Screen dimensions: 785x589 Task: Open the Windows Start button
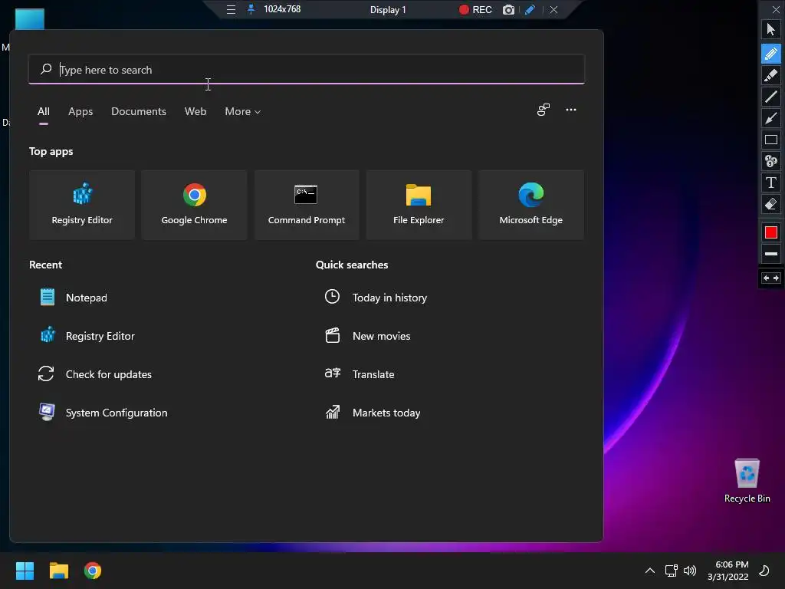pos(25,571)
